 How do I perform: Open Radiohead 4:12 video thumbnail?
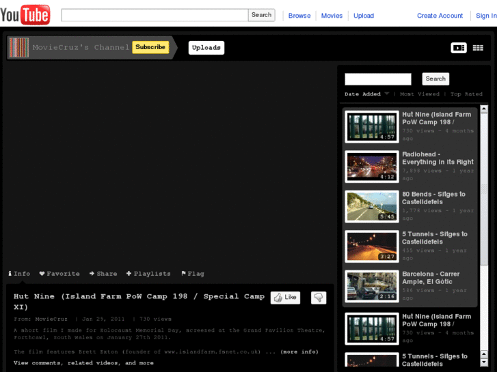372,167
